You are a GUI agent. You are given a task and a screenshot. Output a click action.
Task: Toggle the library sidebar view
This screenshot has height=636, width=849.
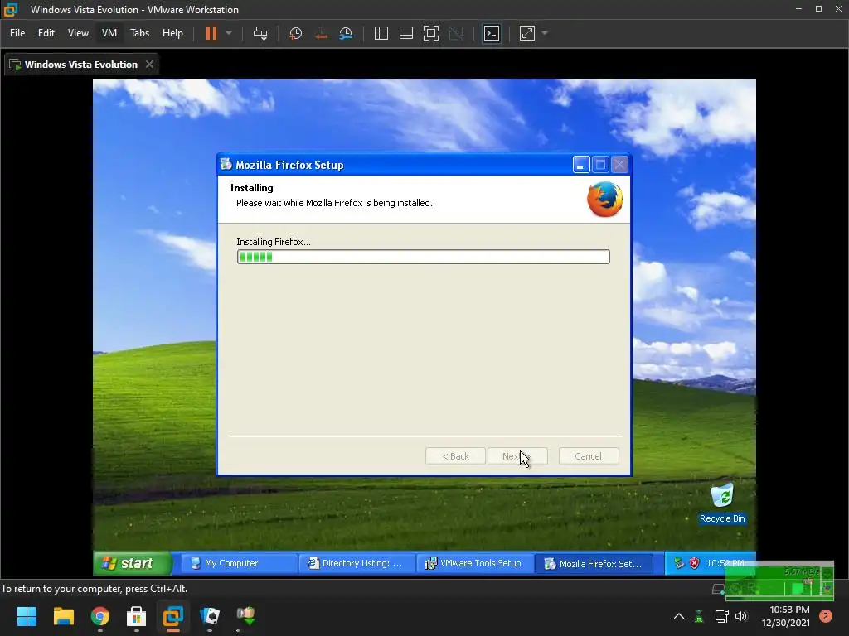[x=381, y=33]
